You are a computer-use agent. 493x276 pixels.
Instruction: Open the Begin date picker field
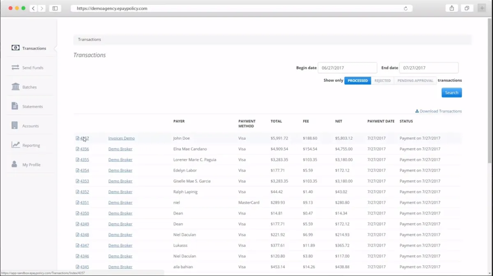tap(347, 68)
